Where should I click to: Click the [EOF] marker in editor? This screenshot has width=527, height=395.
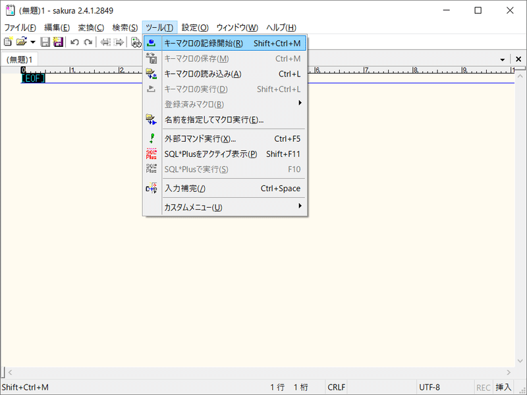(x=33, y=78)
